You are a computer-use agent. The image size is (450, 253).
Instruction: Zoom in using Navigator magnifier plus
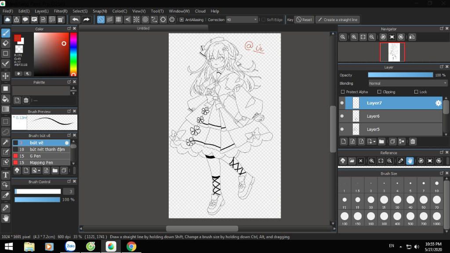coord(354,37)
